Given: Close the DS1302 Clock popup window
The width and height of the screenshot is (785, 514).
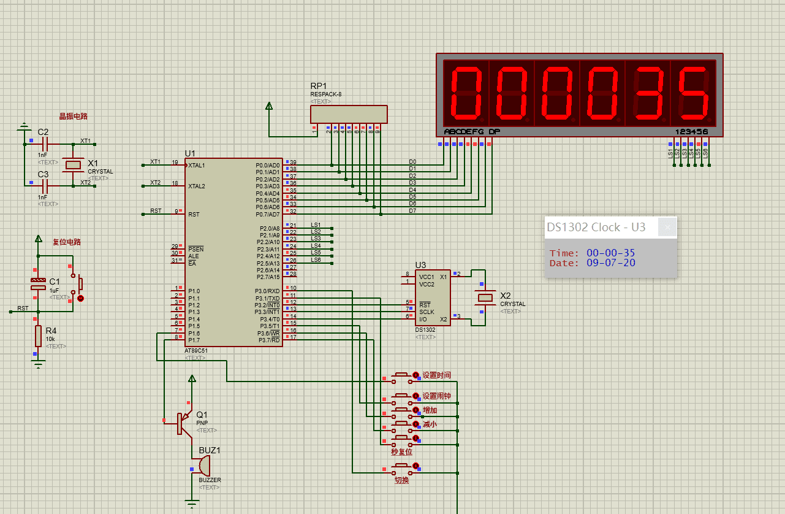Looking at the screenshot, I should click(667, 227).
